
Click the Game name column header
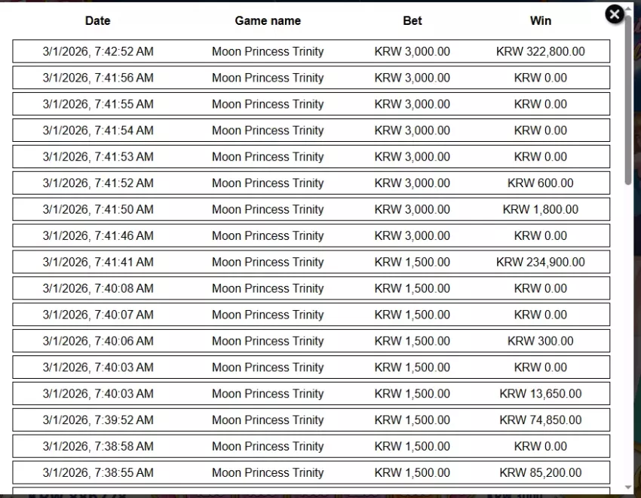pyautogui.click(x=268, y=20)
